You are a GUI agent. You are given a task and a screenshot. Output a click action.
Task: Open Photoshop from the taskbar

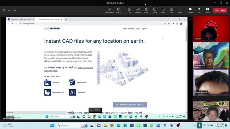point(145,125)
